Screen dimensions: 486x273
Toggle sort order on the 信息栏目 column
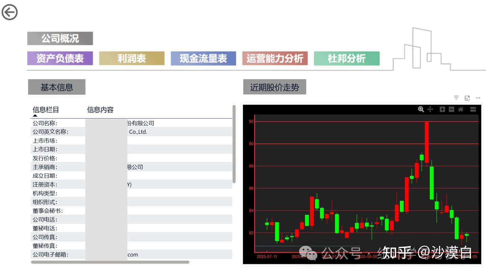pyautogui.click(x=45, y=109)
